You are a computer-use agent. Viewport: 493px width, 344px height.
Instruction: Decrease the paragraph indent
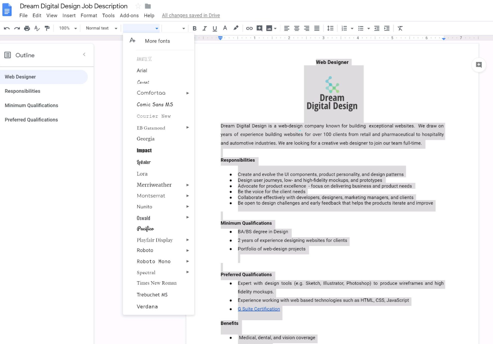tap(377, 28)
